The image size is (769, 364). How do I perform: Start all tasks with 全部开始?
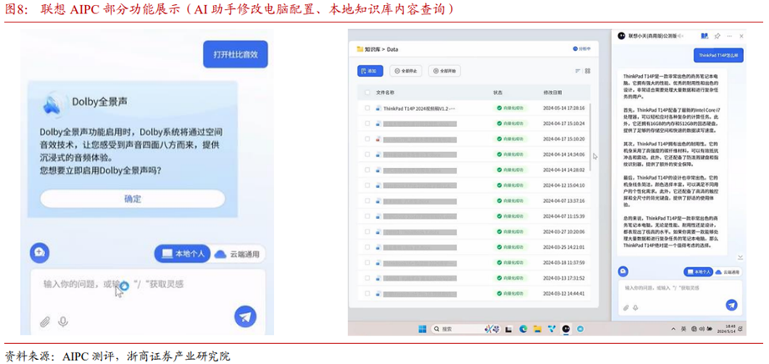[444, 71]
